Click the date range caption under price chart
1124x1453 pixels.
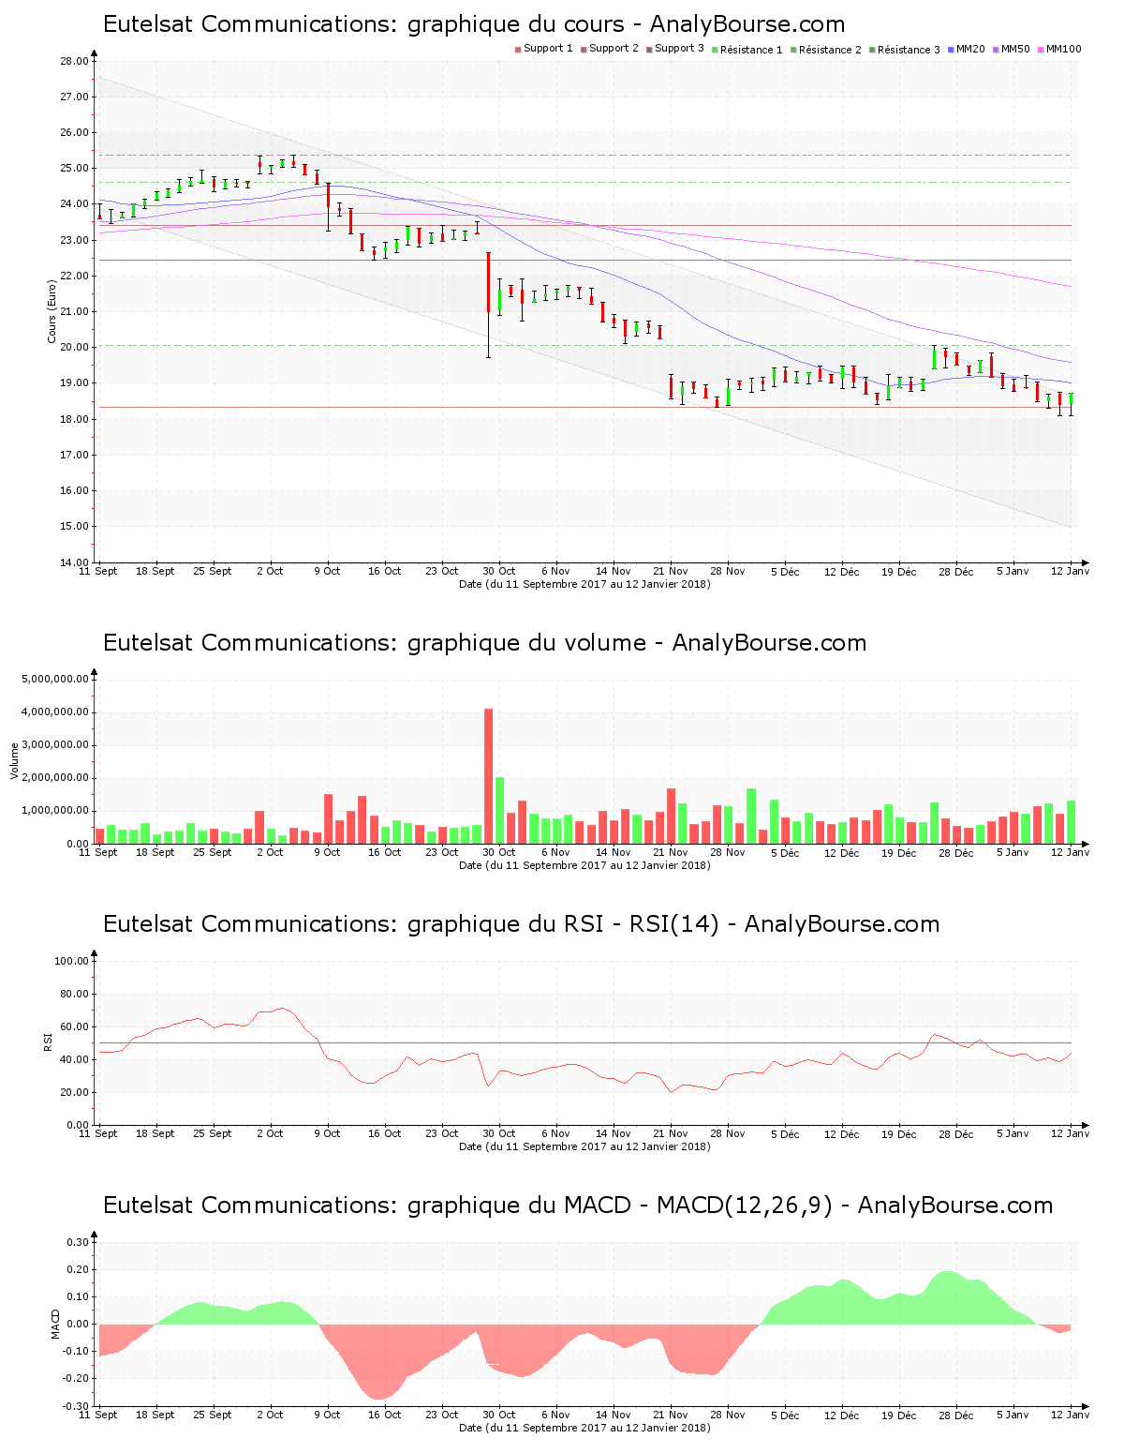point(584,584)
